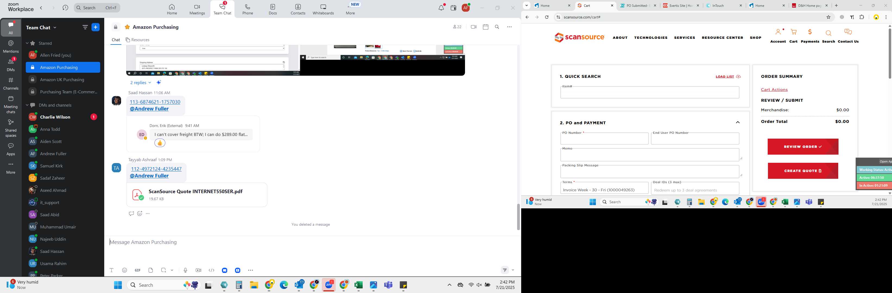
Task: Open Meeting chats in the Zoom sidebar
Action: (x=11, y=104)
